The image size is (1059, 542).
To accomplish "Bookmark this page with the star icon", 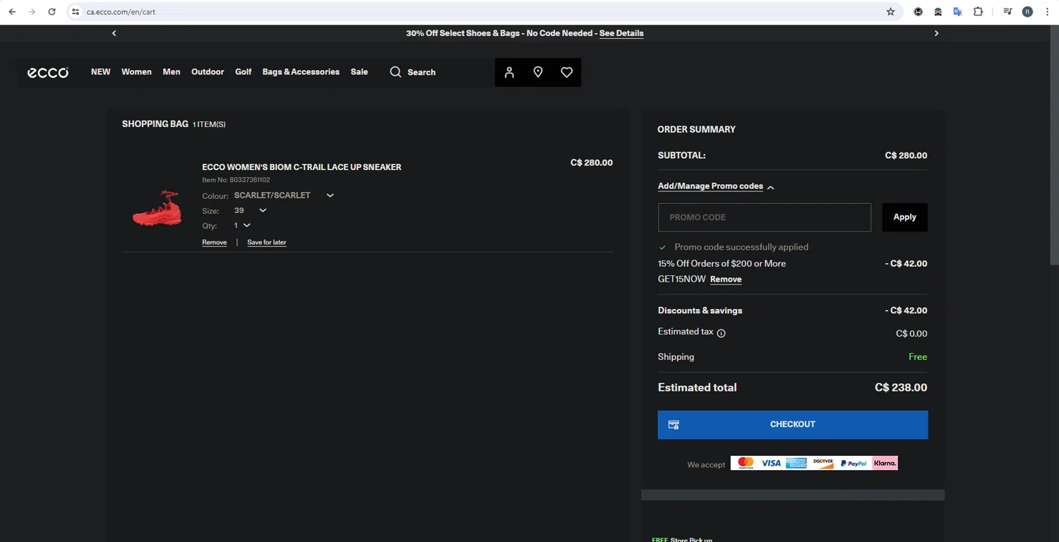I will [x=890, y=12].
